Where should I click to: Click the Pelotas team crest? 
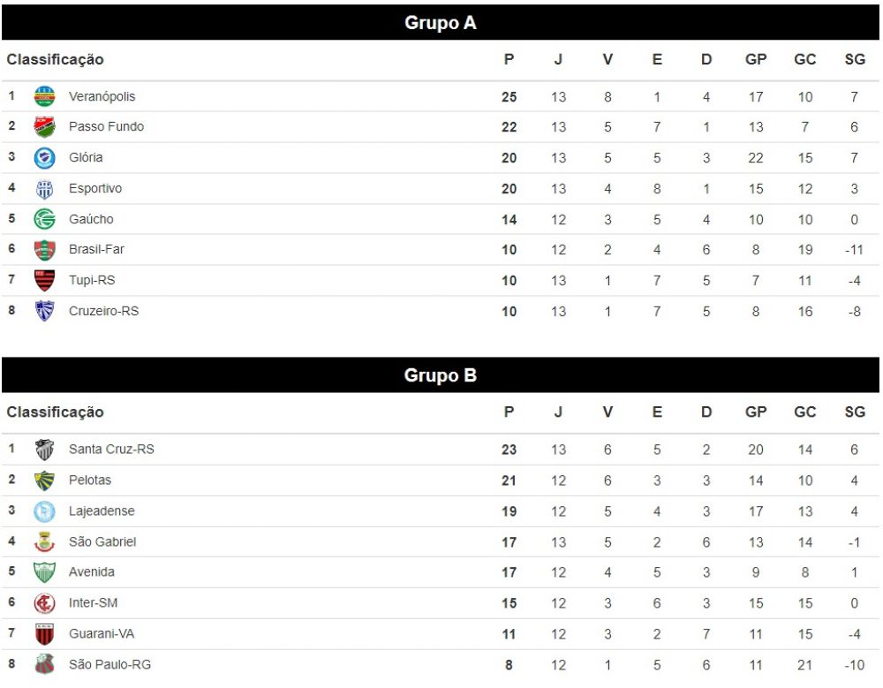tap(44, 480)
